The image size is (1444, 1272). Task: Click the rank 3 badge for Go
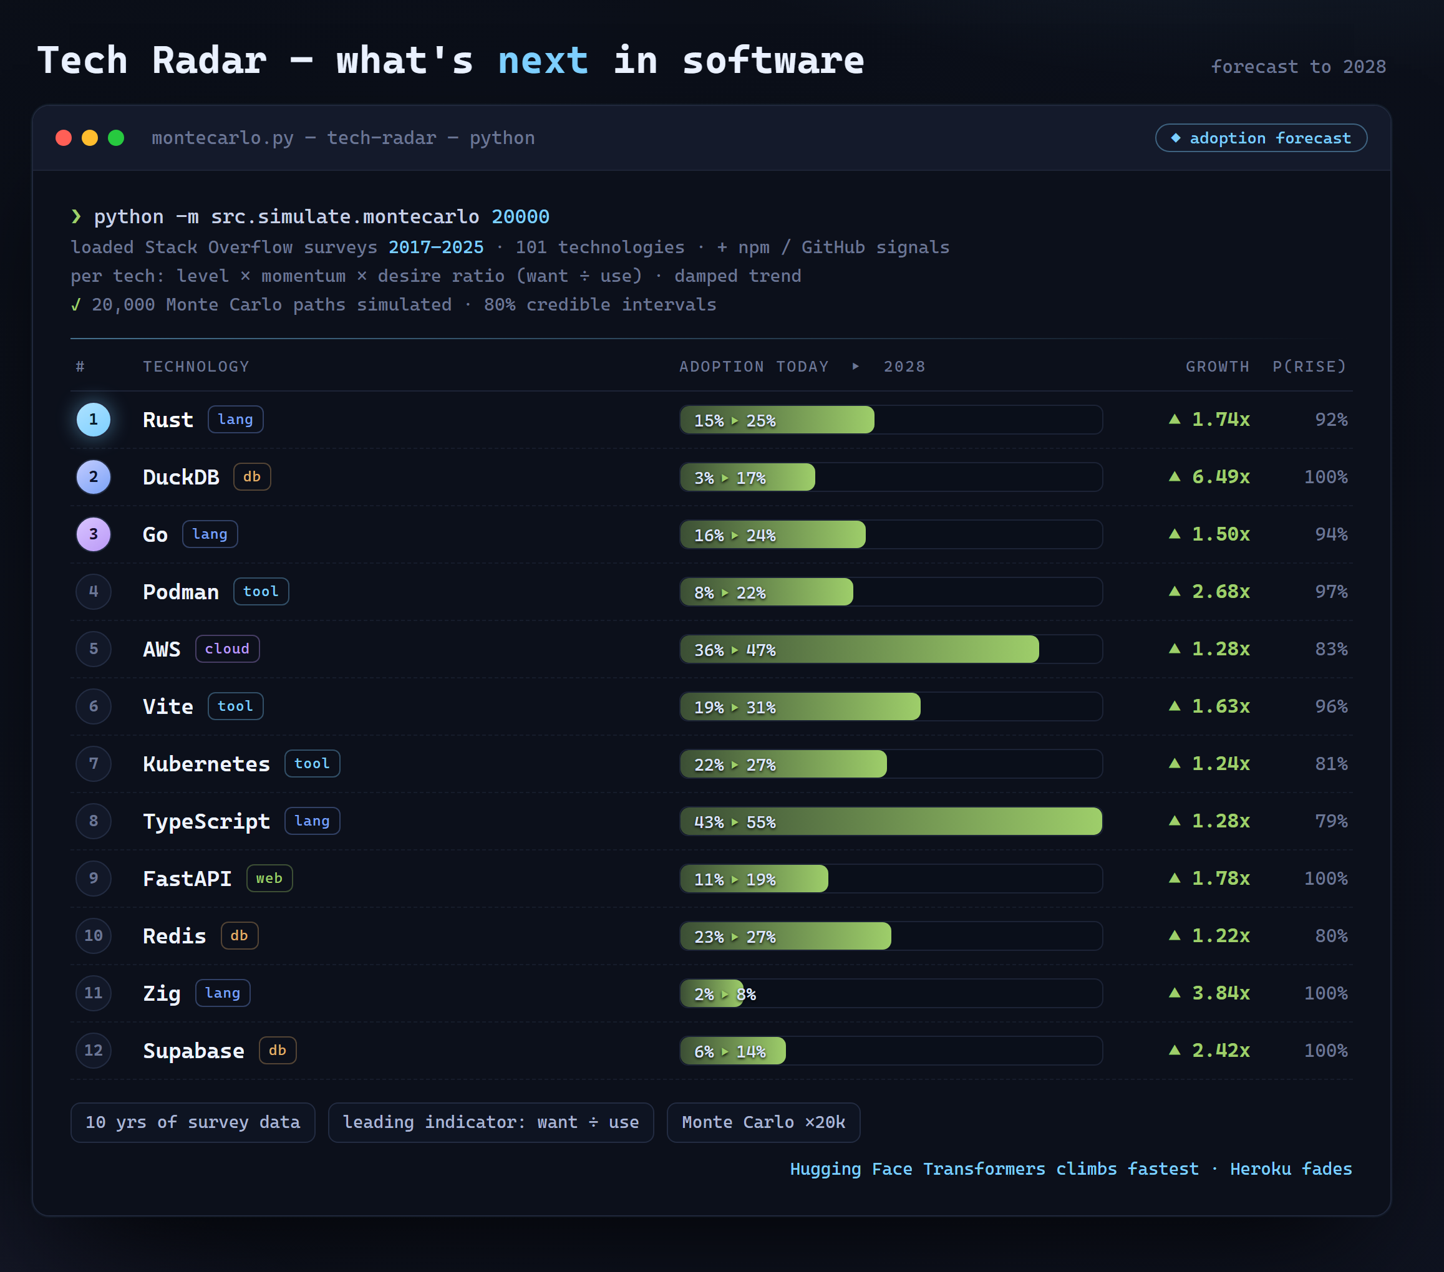point(94,534)
